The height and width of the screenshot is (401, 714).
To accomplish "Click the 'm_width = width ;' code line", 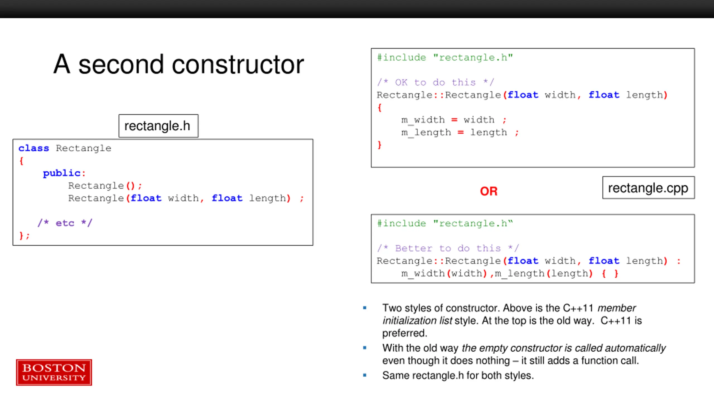I will click(454, 120).
